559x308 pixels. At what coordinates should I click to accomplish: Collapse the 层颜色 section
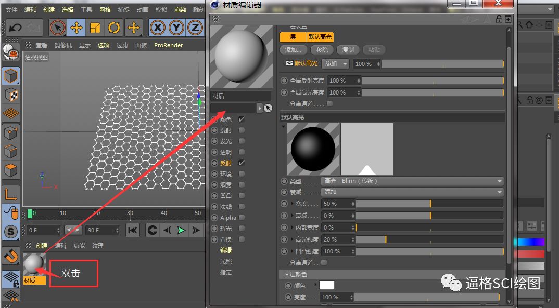(287, 275)
